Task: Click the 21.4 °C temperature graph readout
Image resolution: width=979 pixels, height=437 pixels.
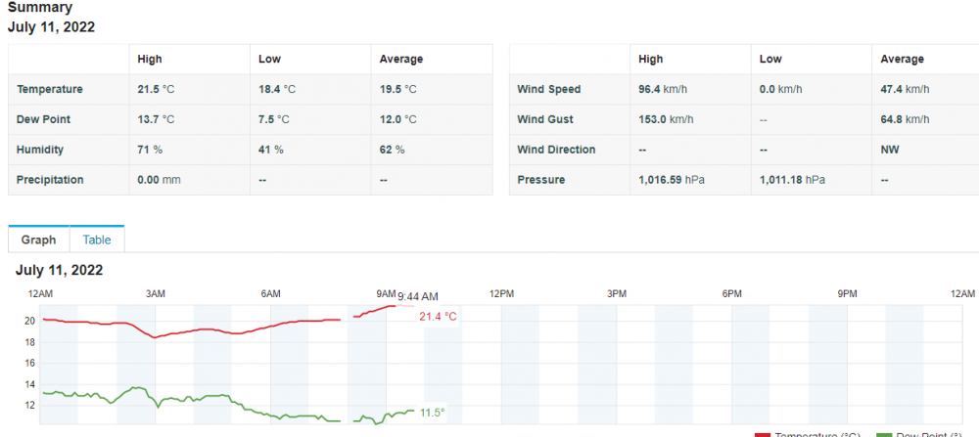Action: tap(439, 317)
